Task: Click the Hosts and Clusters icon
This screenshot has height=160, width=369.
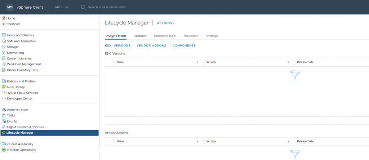Action: (4, 35)
